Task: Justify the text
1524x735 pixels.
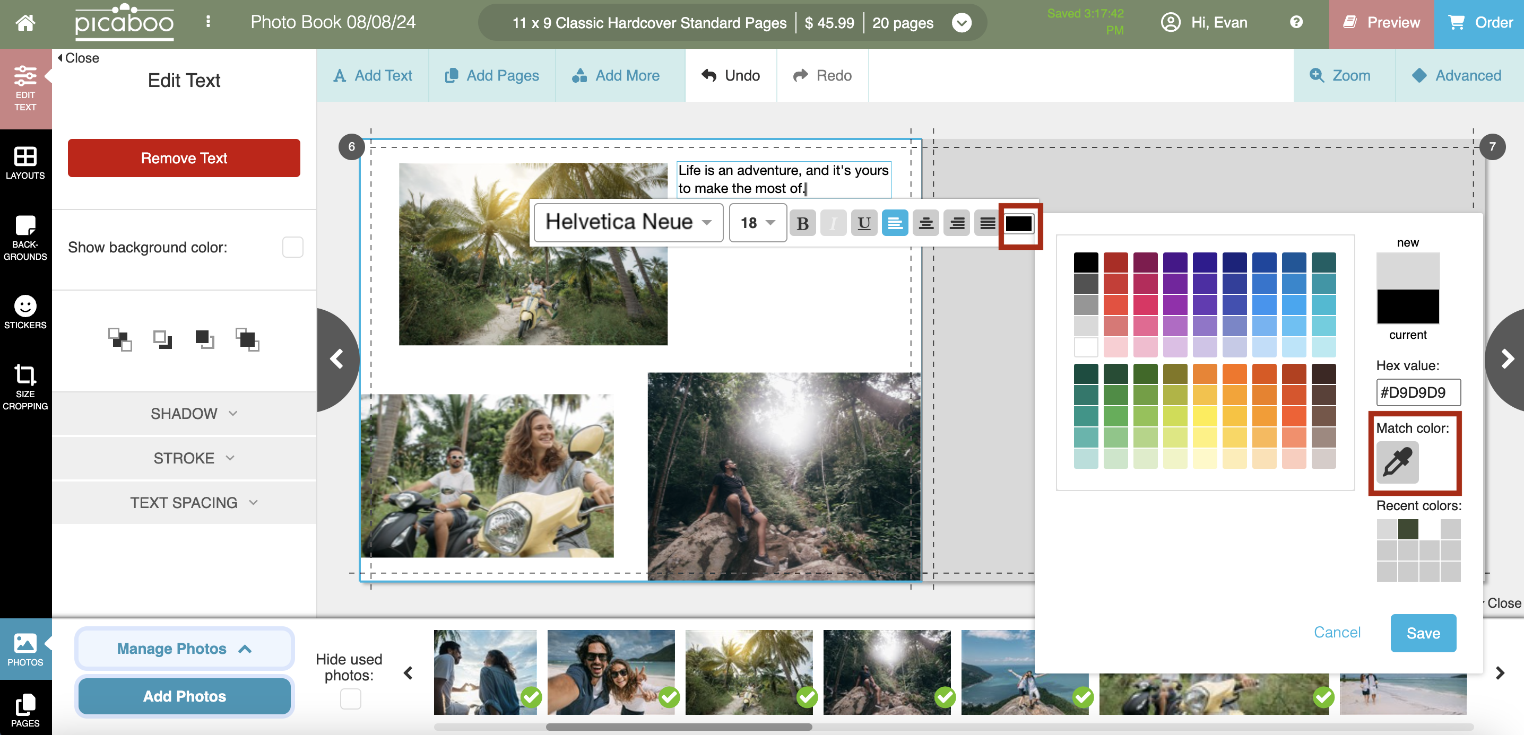Action: (x=987, y=223)
